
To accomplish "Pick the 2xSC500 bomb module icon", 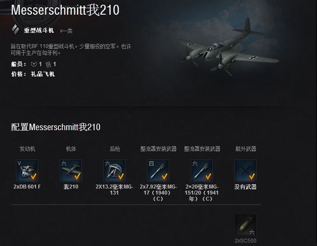I will point(245,225).
